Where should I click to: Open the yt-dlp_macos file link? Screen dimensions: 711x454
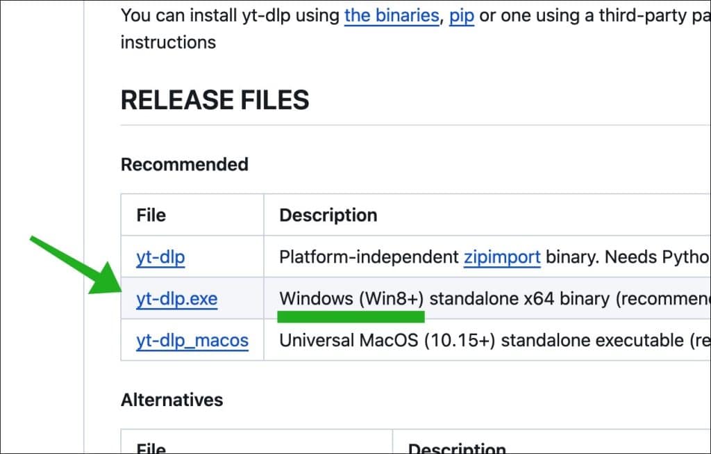pos(192,341)
